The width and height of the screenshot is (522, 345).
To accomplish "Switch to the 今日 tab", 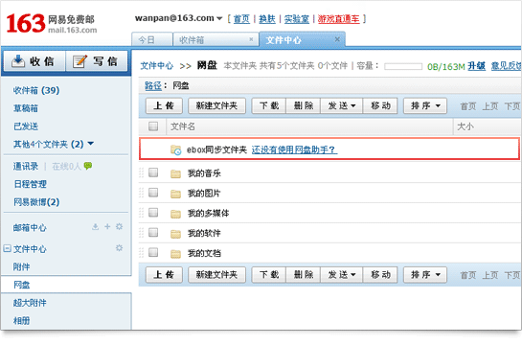I will [152, 39].
